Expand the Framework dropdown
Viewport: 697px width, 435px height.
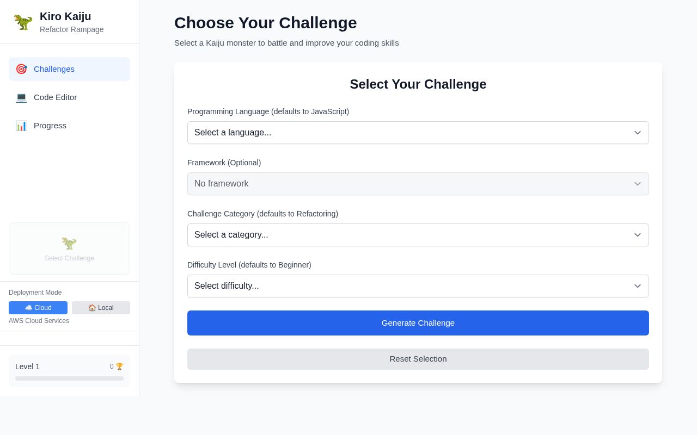418,184
